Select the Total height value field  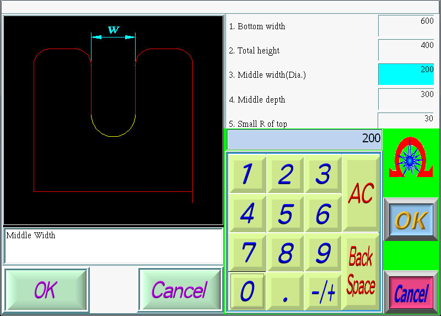pyautogui.click(x=406, y=50)
